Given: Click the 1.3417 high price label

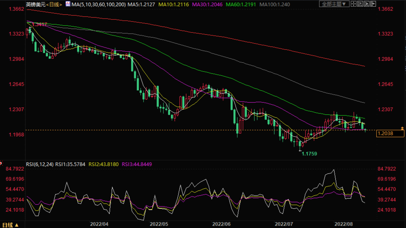Looking at the screenshot, I should coord(40,24).
